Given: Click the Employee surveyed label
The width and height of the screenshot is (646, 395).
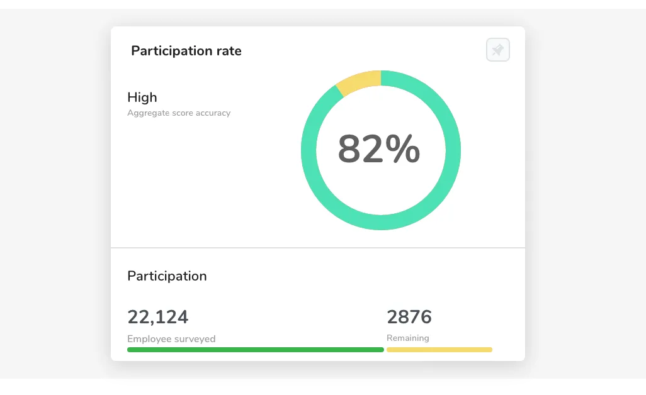Looking at the screenshot, I should pyautogui.click(x=171, y=338).
